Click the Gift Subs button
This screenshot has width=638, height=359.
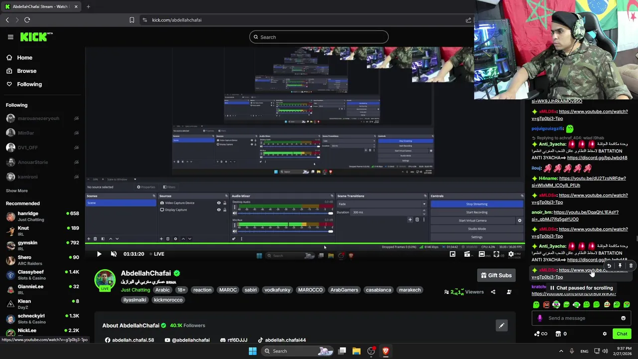pos(496,275)
